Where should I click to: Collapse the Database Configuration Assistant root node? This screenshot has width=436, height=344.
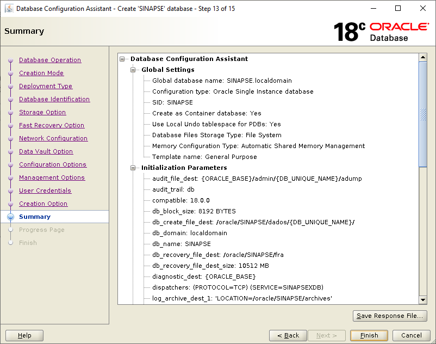click(122, 59)
